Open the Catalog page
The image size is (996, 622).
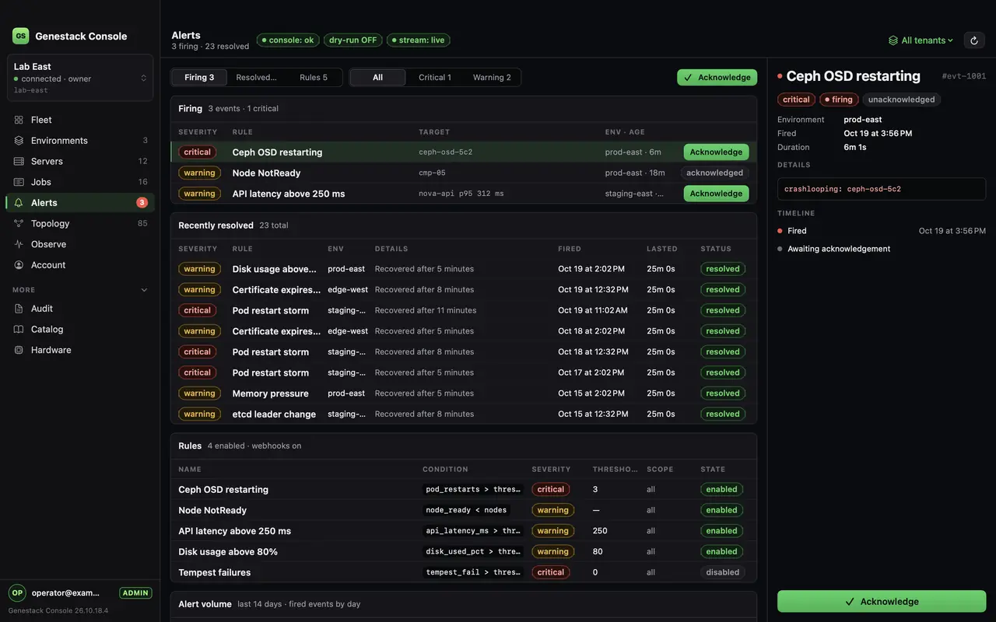(80, 330)
